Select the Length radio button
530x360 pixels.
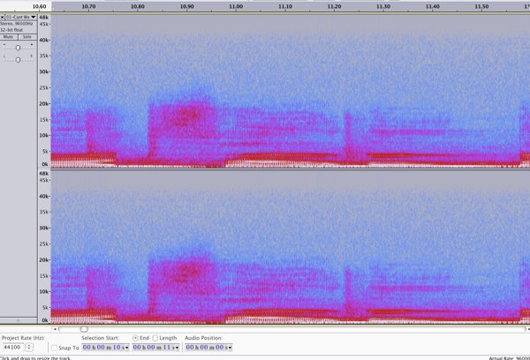[x=155, y=338]
